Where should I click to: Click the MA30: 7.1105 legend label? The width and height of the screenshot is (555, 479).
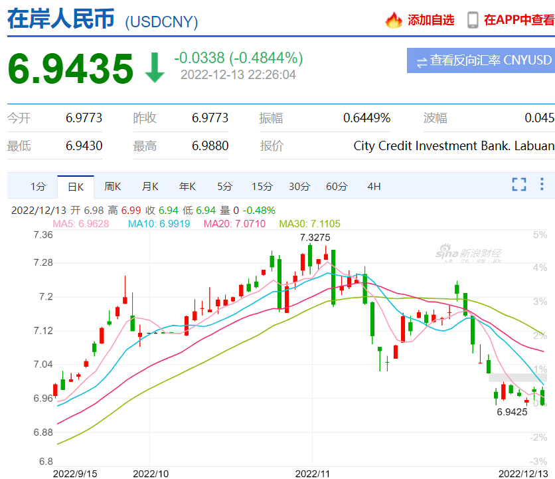click(310, 224)
